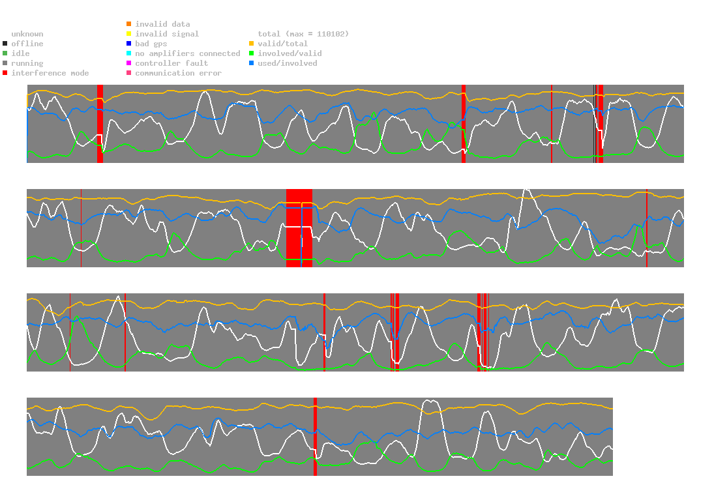
Task: Click the pink communication error swatch
Action: (129, 73)
